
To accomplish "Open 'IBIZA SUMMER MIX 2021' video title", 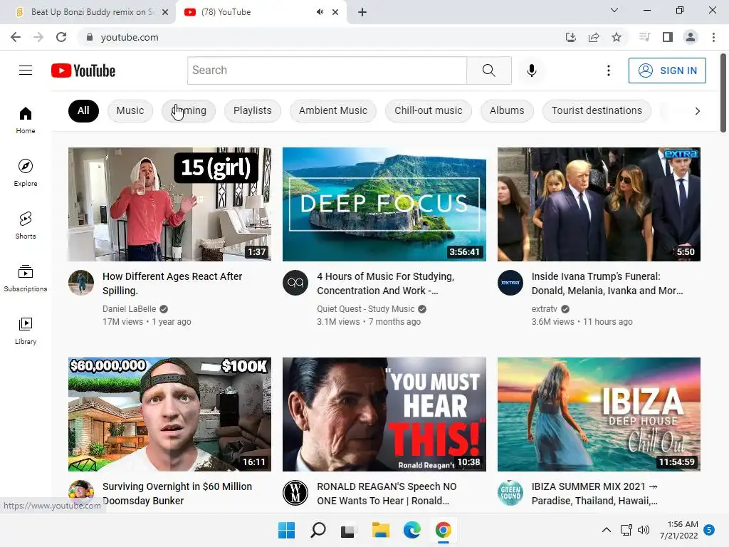I will pos(594,494).
